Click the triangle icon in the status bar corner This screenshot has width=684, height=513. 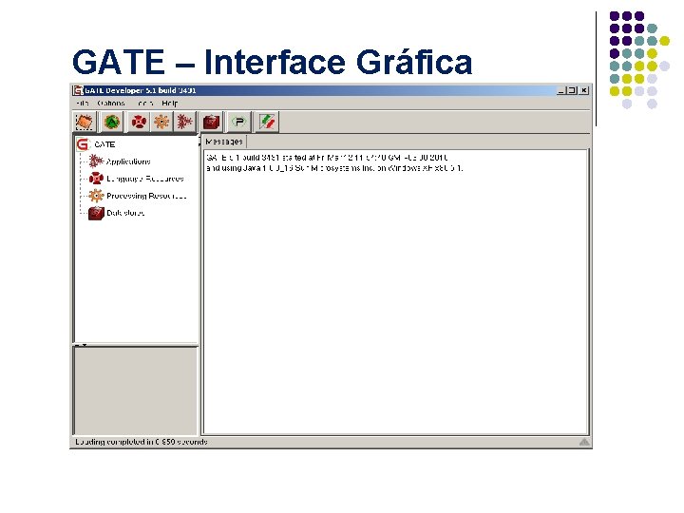tap(584, 442)
